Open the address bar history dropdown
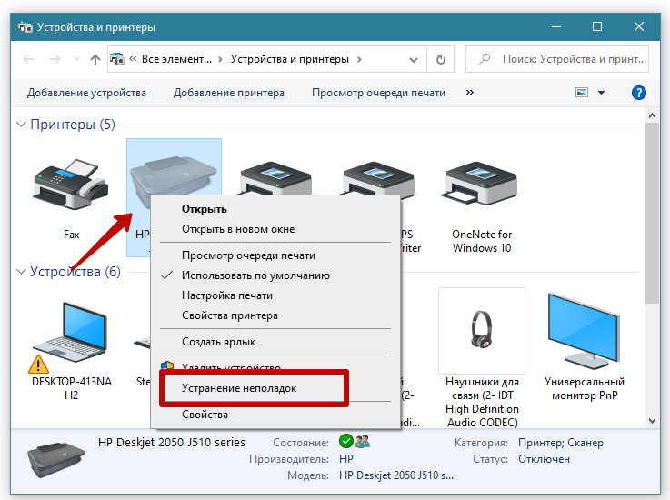The height and width of the screenshot is (500, 670). point(414,60)
